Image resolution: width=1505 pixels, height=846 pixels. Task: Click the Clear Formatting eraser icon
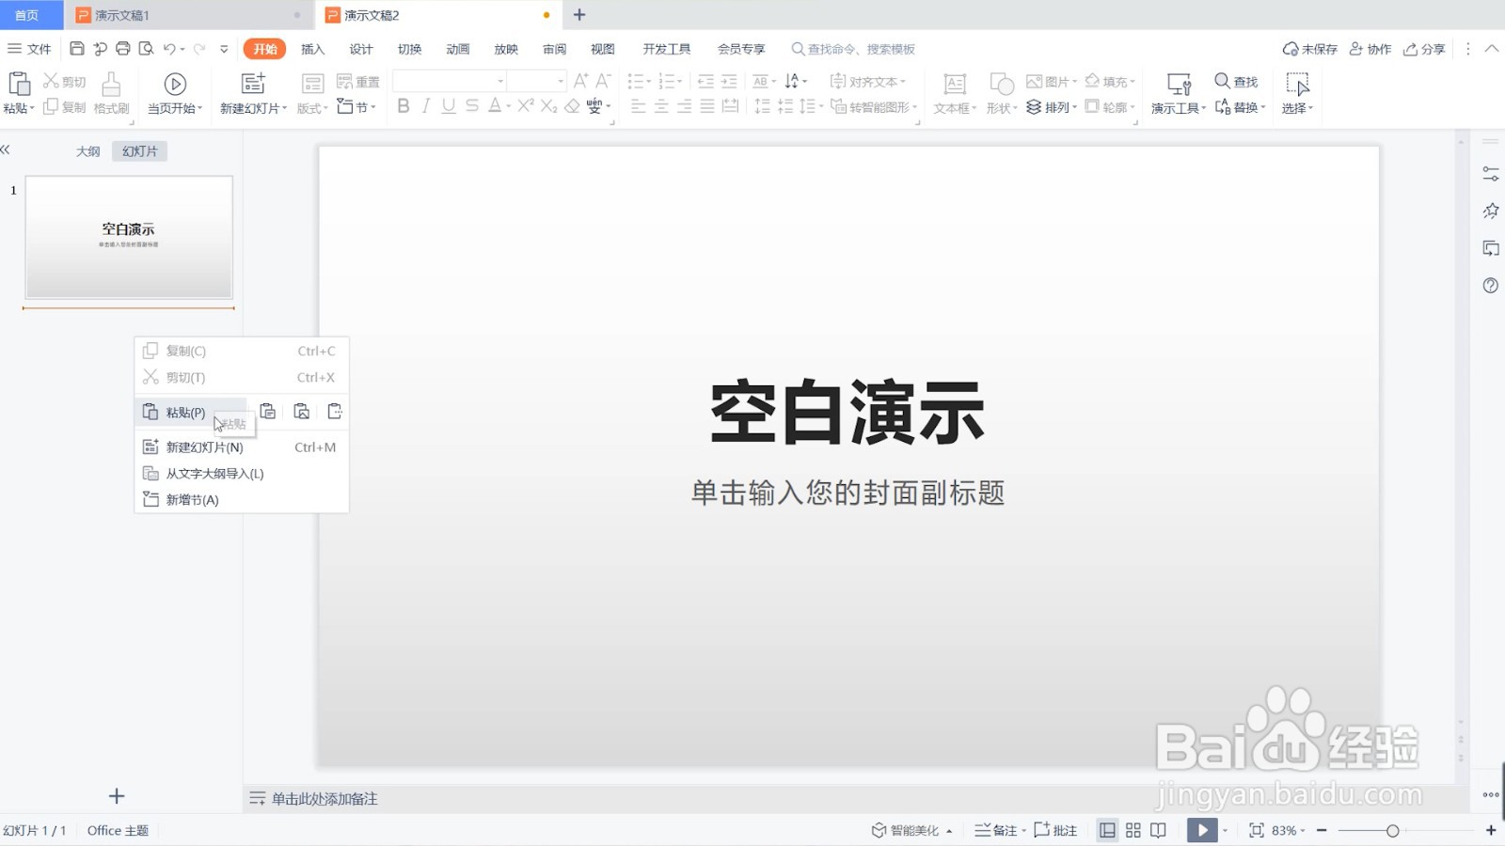pos(572,106)
